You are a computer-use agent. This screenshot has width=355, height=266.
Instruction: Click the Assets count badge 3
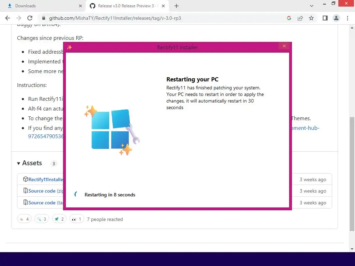54,163
